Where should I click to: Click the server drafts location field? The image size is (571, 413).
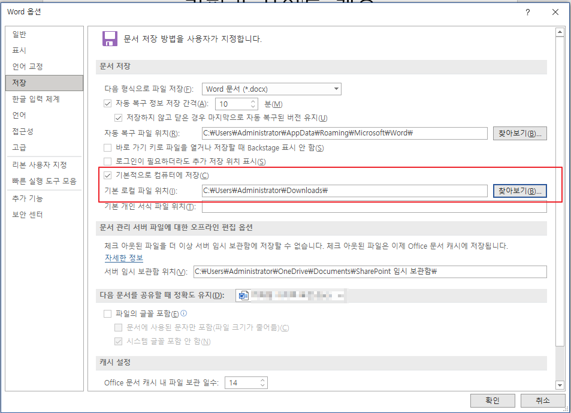pyautogui.click(x=370, y=272)
